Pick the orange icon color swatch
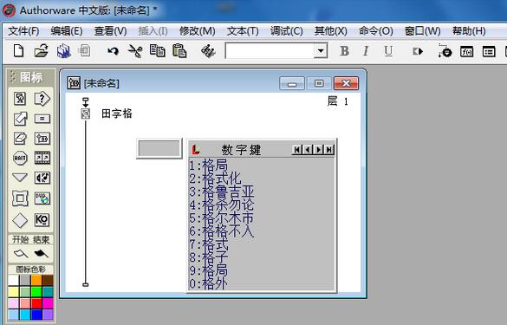The height and width of the screenshot is (325, 507). click(36, 280)
